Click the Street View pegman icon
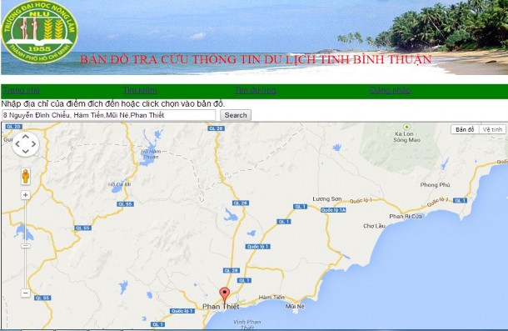Viewport: 508px width, 331px height. [x=26, y=177]
